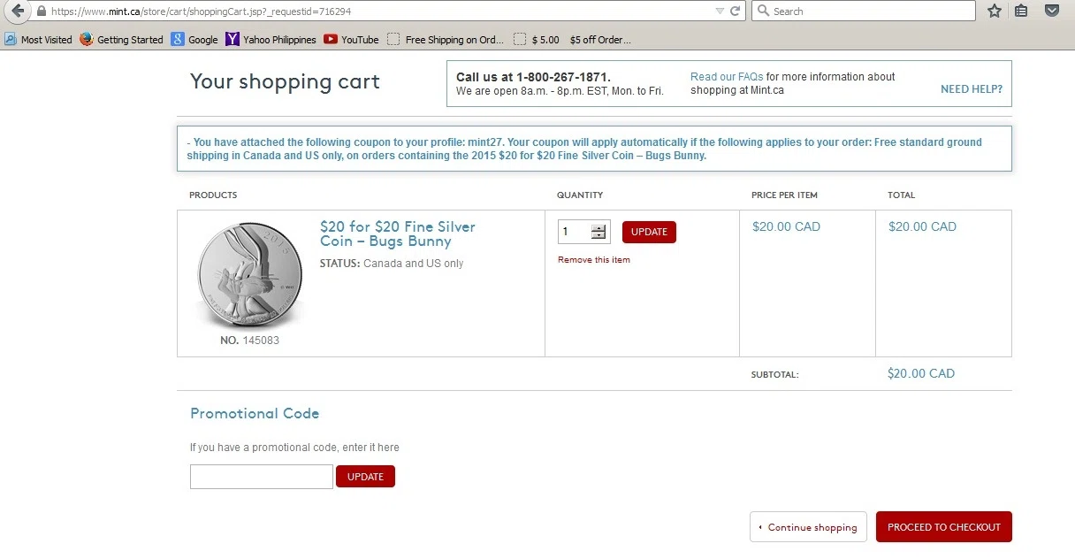This screenshot has width=1075, height=559.
Task: Bookmark this page with the star icon
Action: pyautogui.click(x=995, y=11)
